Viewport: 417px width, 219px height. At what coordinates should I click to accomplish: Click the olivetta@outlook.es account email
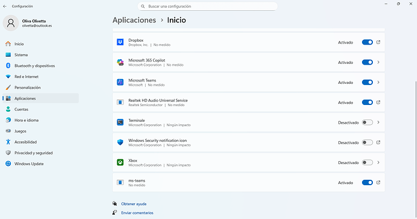[37, 26]
